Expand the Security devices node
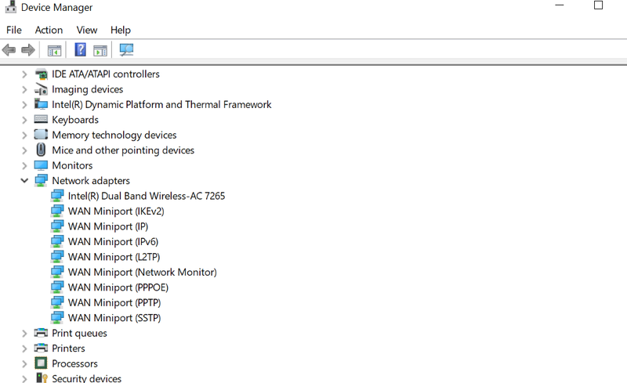This screenshot has width=627, height=383. click(x=24, y=378)
